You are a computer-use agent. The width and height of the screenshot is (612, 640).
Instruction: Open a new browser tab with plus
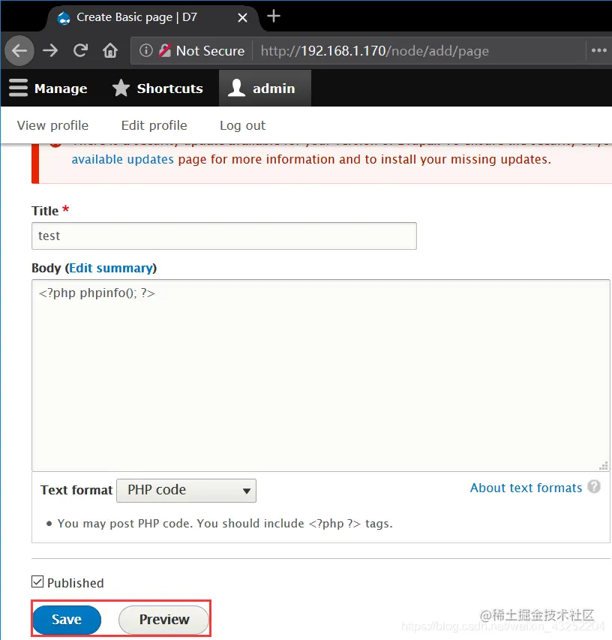tap(273, 17)
